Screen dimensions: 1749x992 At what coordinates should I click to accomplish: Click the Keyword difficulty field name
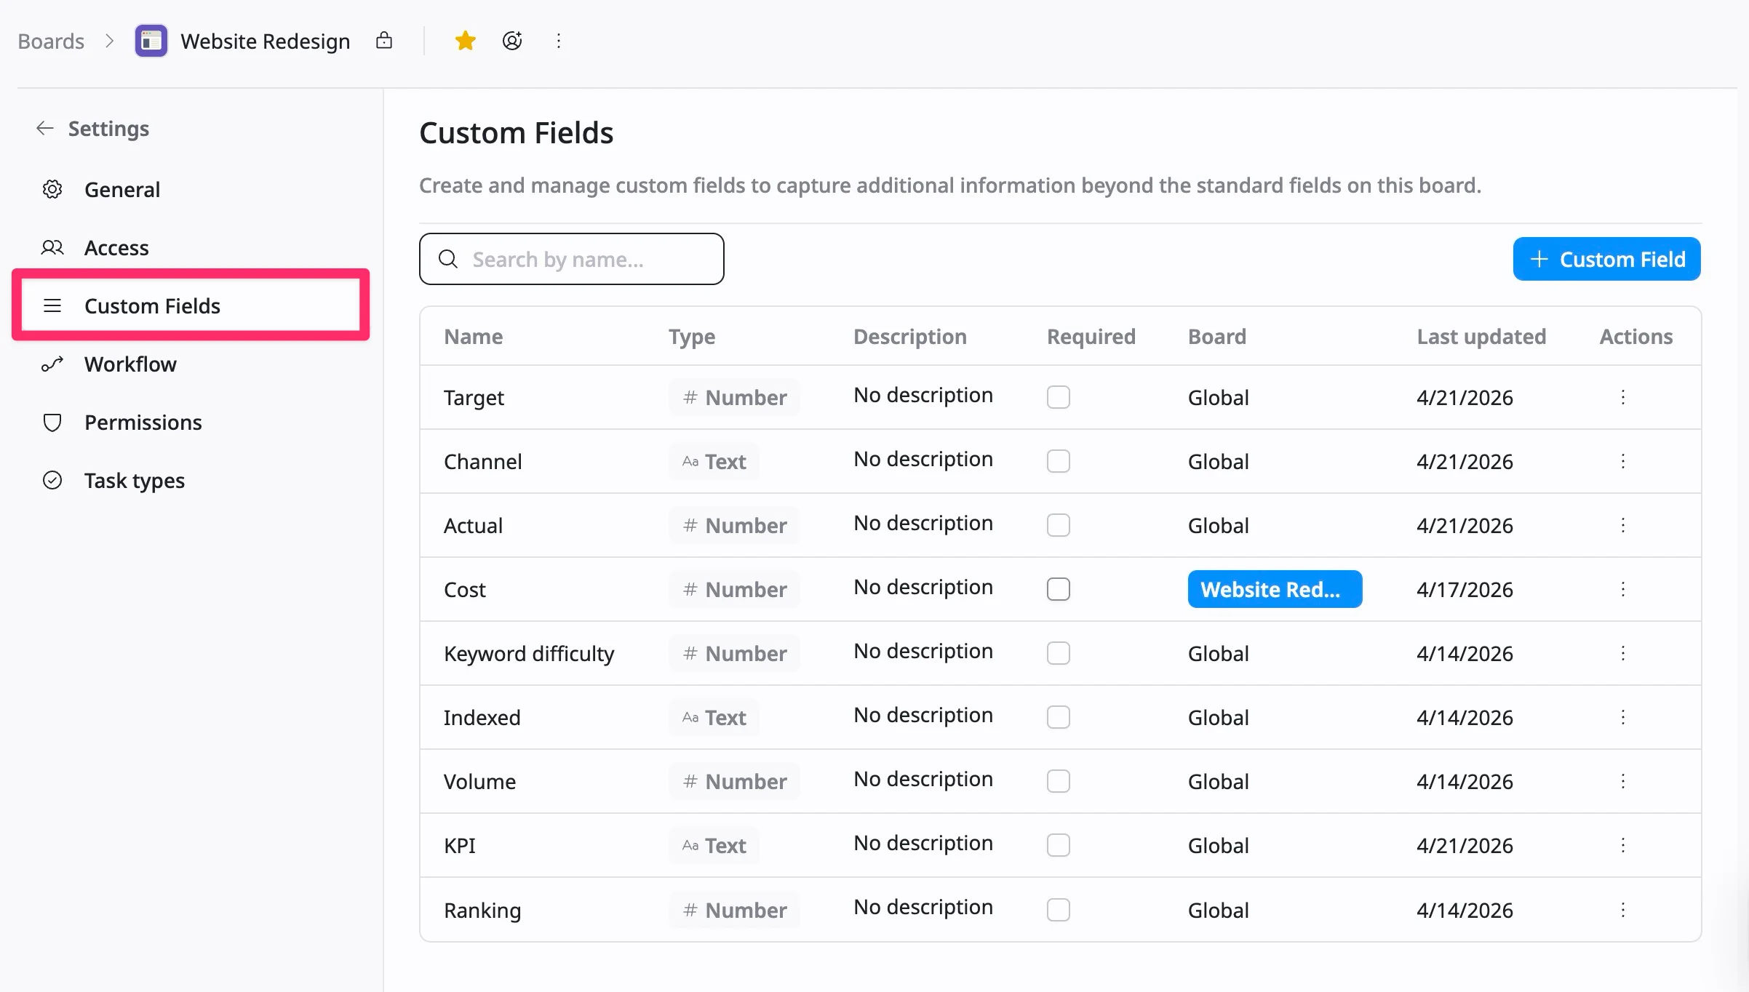click(529, 653)
